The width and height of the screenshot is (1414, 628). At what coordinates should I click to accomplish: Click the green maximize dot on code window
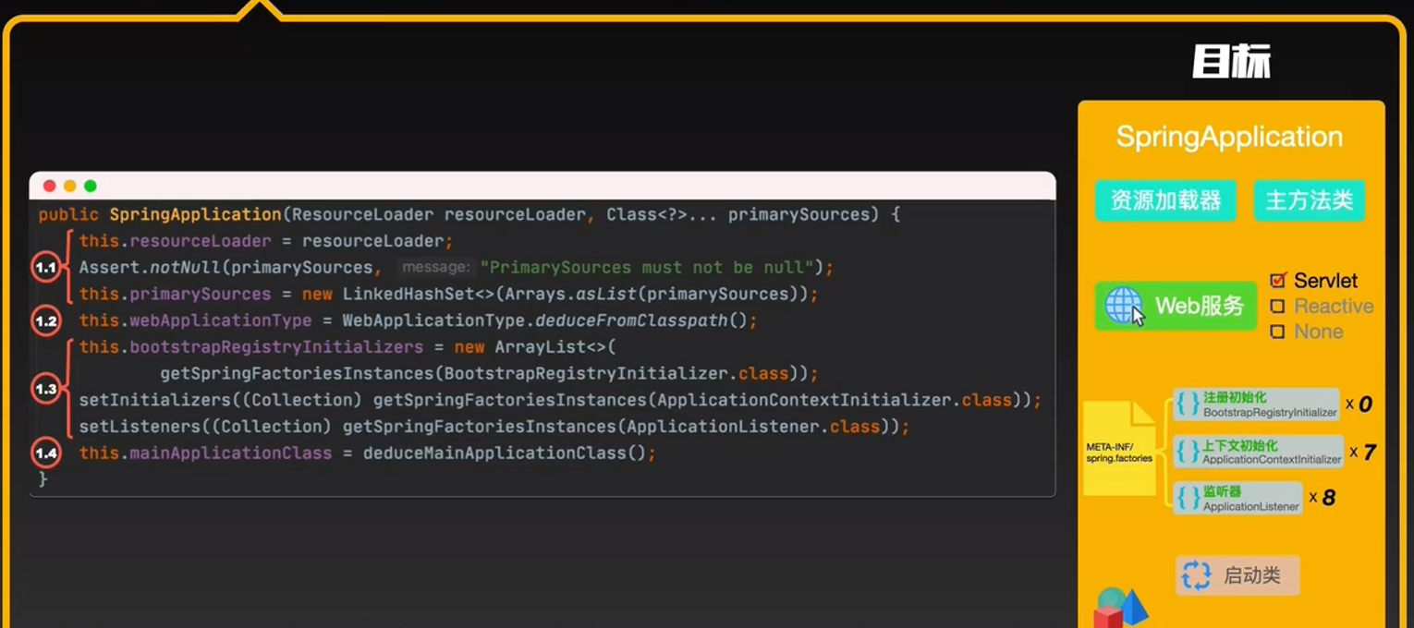click(90, 186)
